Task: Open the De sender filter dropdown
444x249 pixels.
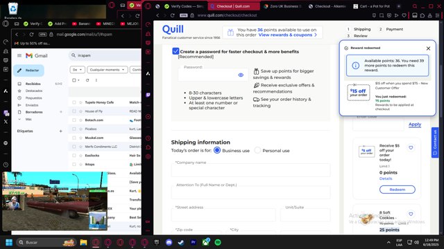Action: click(x=77, y=70)
